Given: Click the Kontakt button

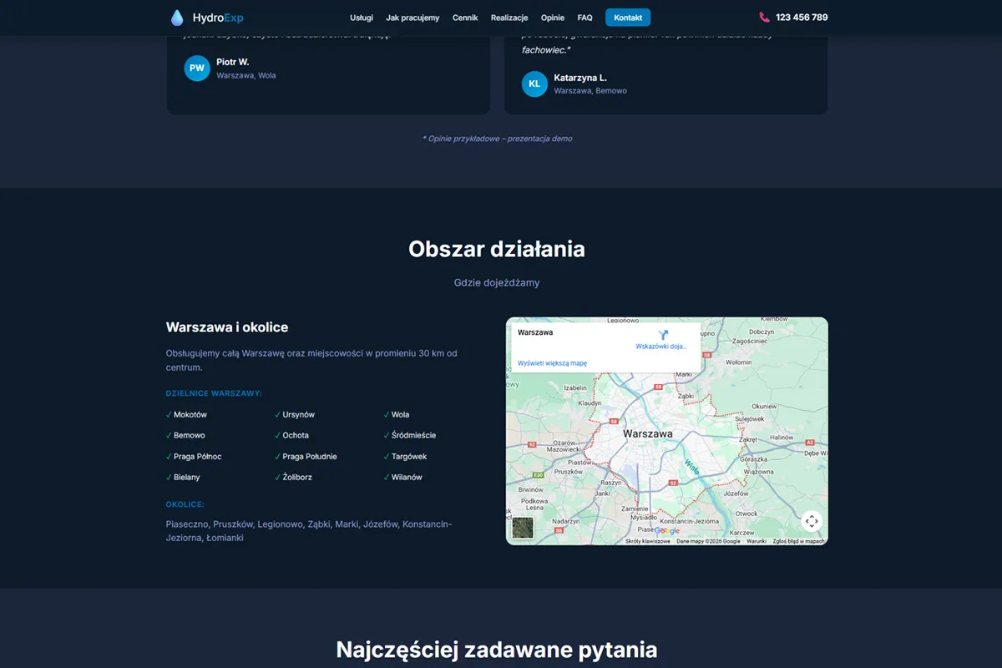Looking at the screenshot, I should click(x=628, y=18).
